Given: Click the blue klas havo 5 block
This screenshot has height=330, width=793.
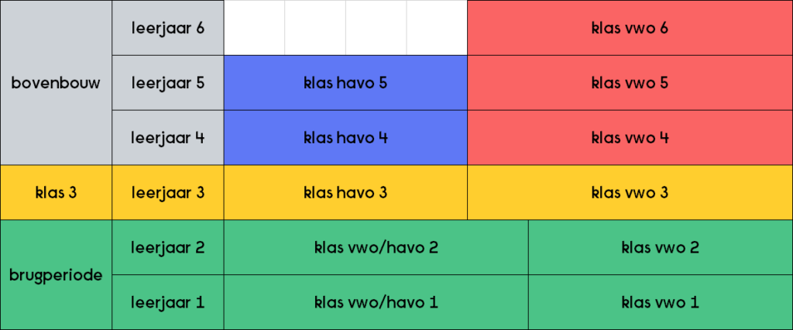Looking at the screenshot, I should pyautogui.click(x=345, y=83).
